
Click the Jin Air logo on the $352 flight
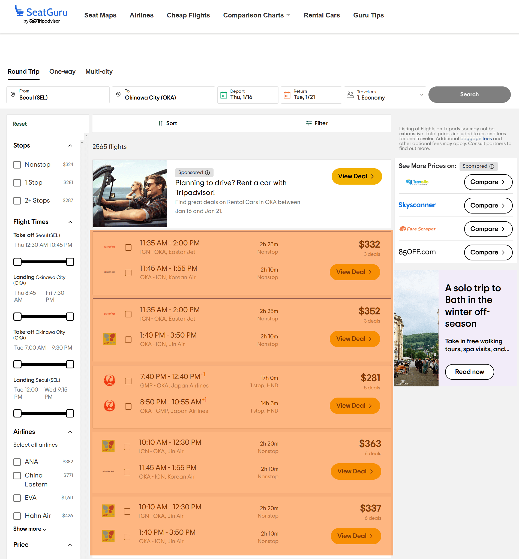tap(109, 339)
